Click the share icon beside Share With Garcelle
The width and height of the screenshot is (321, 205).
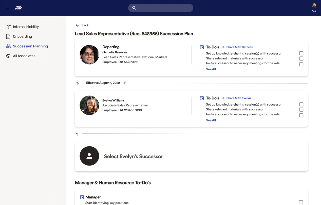(x=223, y=47)
